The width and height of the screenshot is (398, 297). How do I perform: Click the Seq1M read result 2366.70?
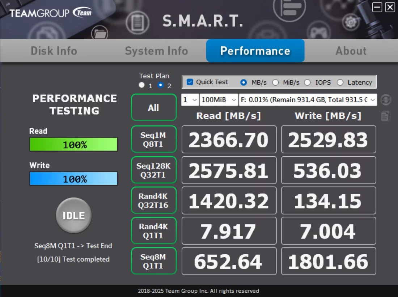pyautogui.click(x=229, y=139)
